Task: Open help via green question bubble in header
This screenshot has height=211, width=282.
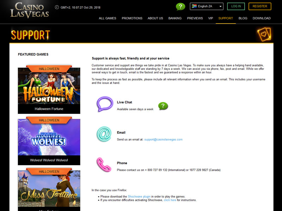Action: (180, 7)
